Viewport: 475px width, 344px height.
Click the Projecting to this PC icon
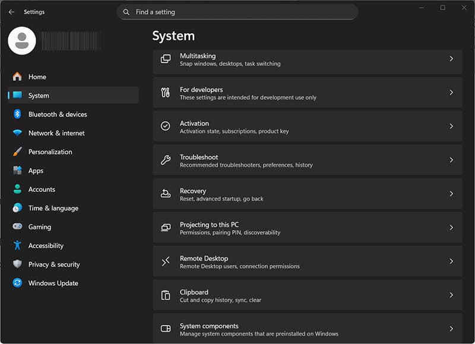[x=166, y=228]
